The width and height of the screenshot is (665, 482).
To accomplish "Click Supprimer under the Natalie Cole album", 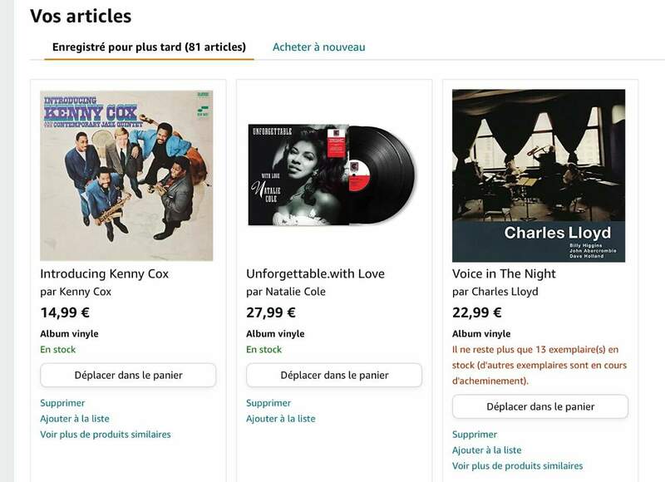I will 268,403.
